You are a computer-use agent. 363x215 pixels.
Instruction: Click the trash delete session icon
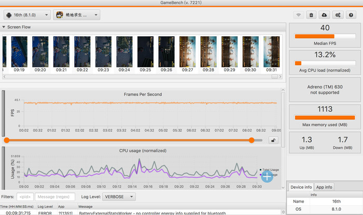(311, 15)
